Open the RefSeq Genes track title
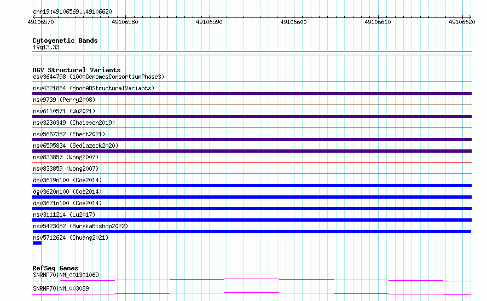 coord(55,268)
